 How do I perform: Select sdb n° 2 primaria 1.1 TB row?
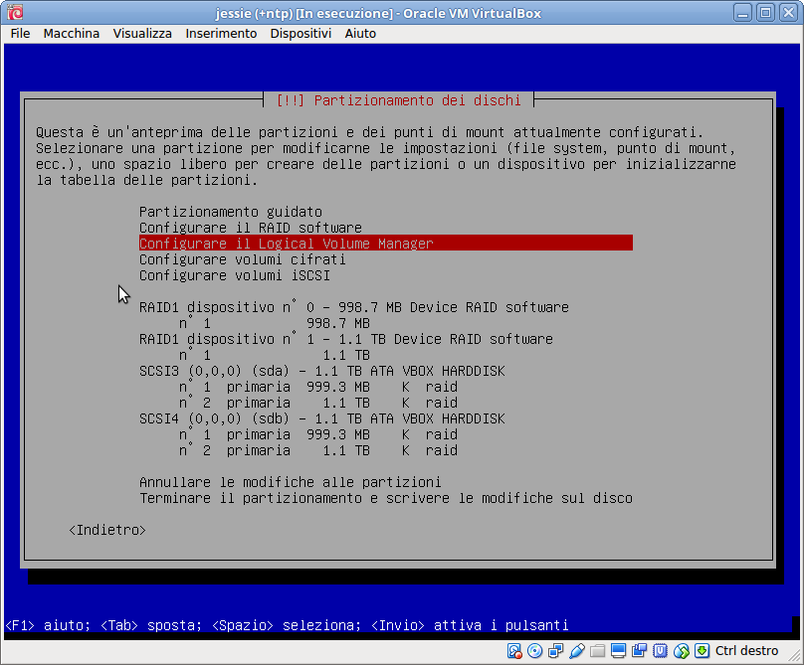[x=317, y=450]
